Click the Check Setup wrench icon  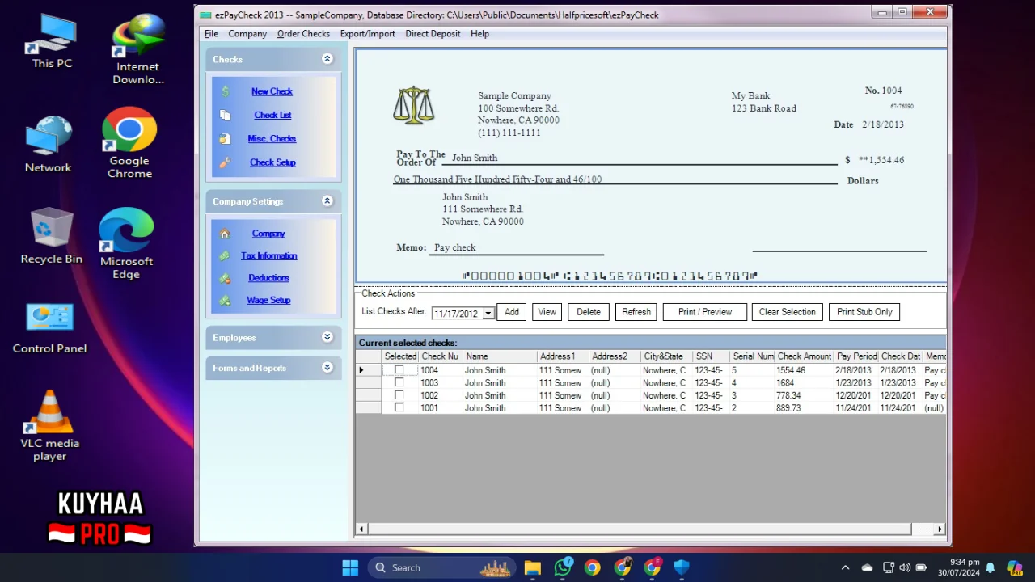coord(225,162)
